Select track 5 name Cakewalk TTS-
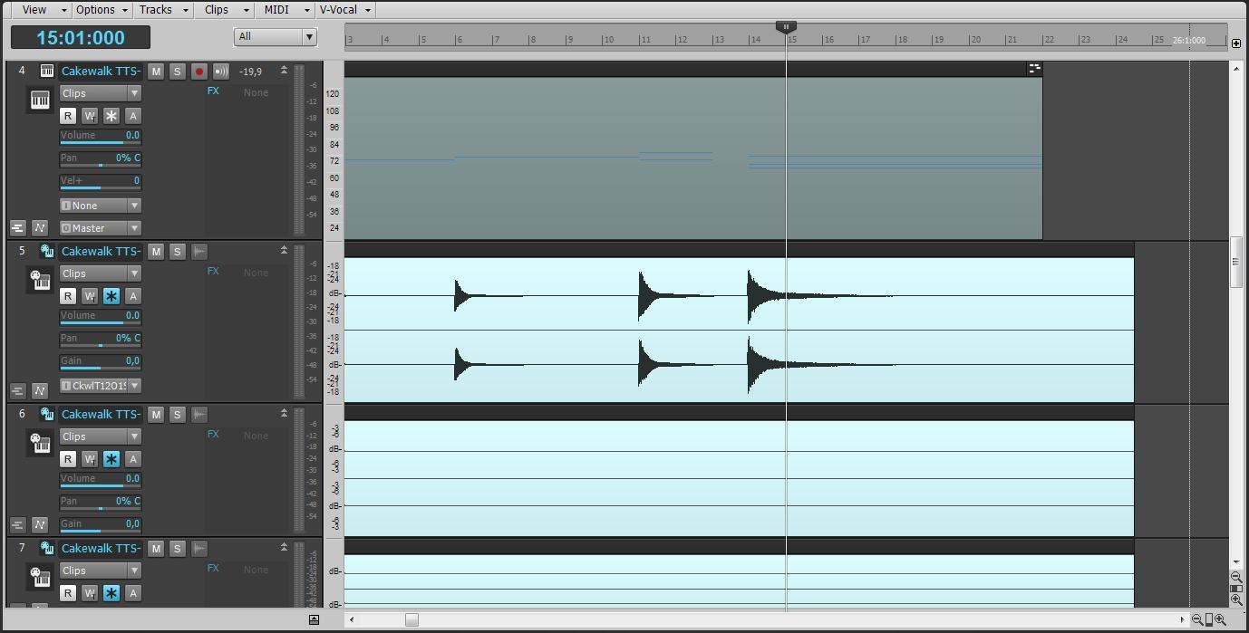Viewport: 1249px width, 633px height. [101, 252]
